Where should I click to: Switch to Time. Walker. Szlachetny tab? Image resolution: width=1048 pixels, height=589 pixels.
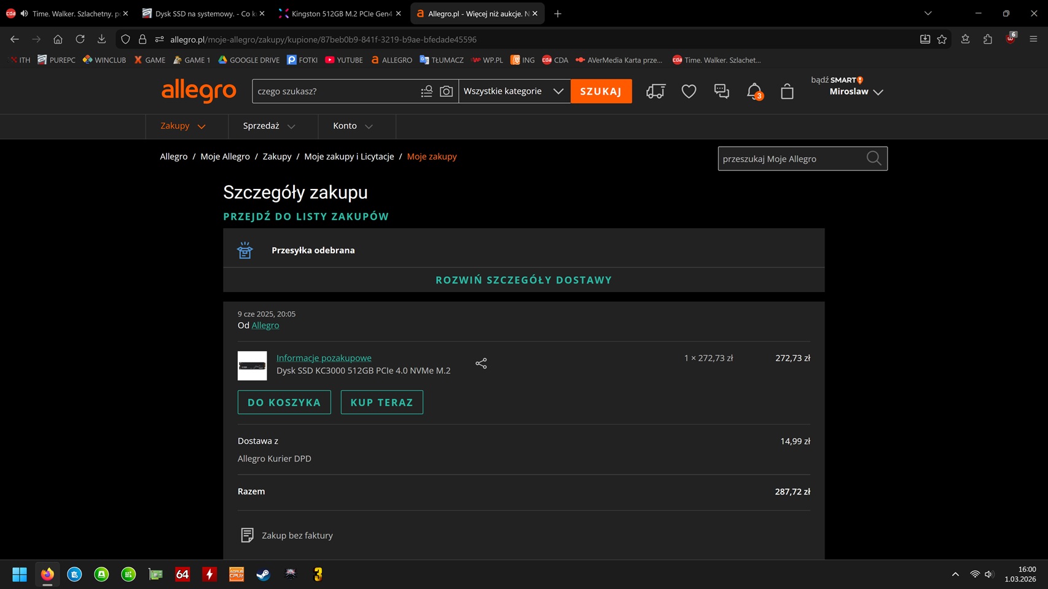[66, 13]
